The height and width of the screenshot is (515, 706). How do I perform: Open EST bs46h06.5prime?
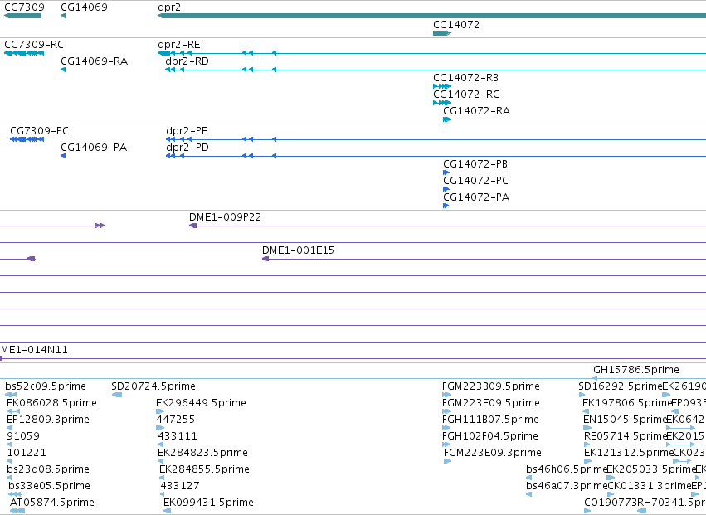pos(567,469)
